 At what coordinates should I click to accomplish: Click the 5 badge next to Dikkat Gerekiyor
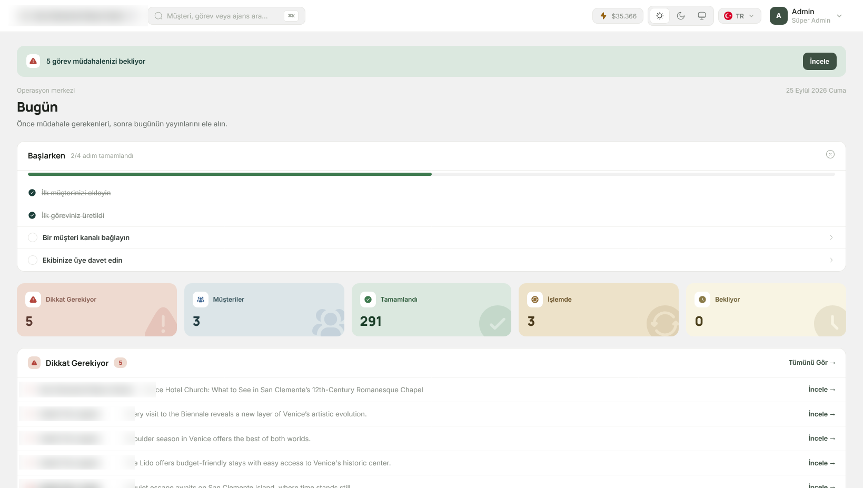point(121,363)
